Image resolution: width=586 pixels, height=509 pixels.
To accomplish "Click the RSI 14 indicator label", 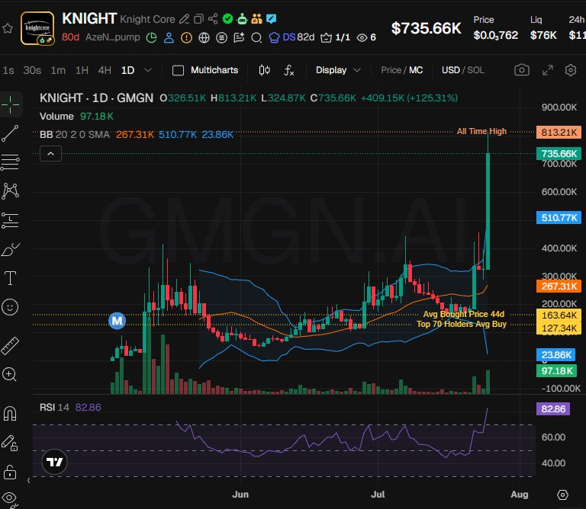I will coord(54,407).
